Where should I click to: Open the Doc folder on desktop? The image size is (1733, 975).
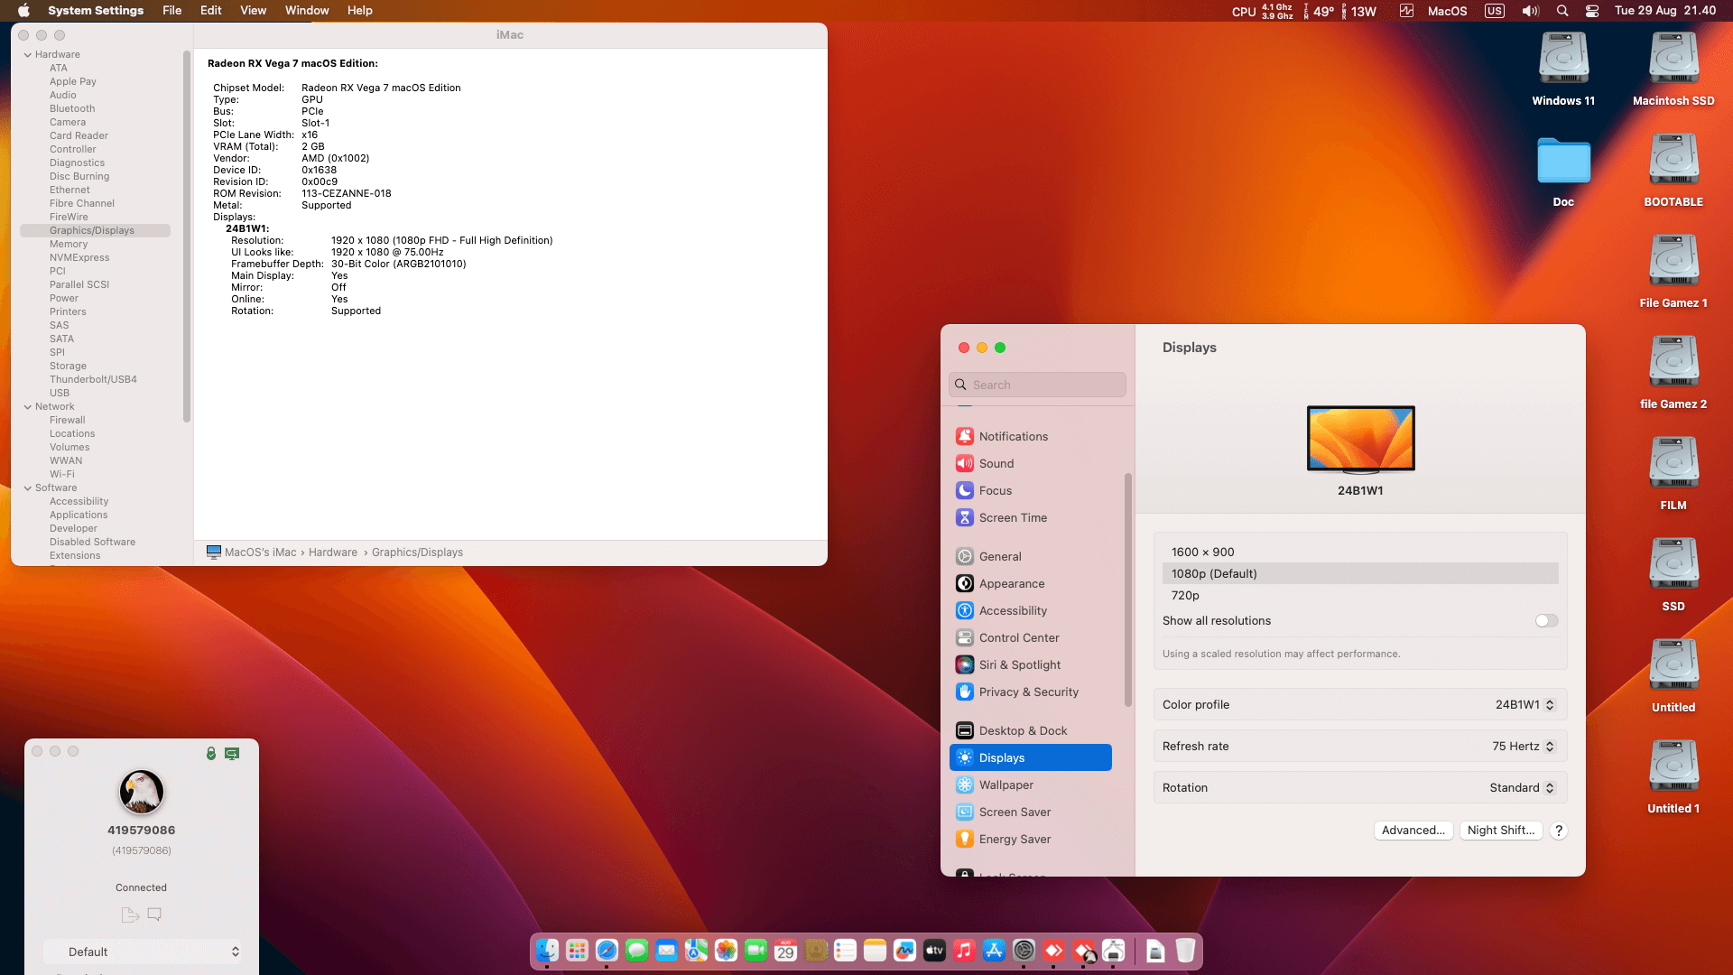pos(1562,162)
